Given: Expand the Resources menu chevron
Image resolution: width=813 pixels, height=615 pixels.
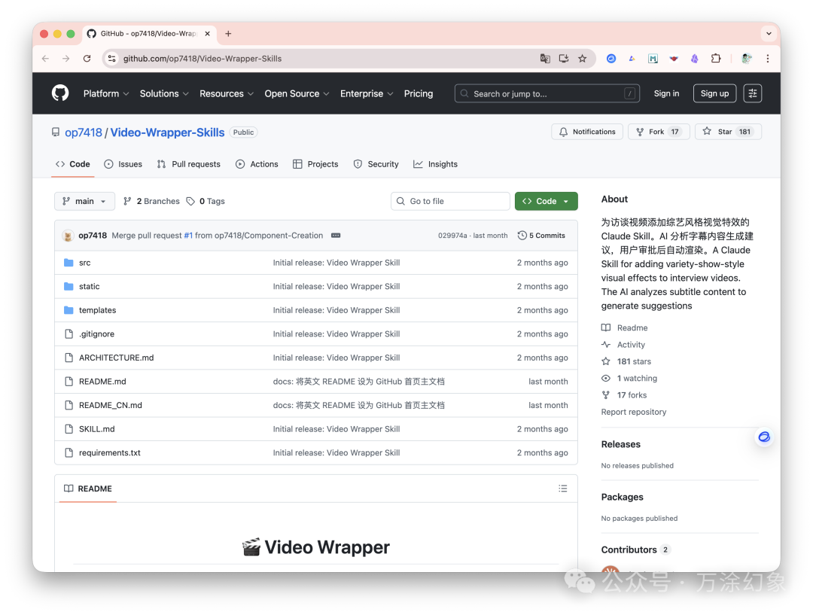Looking at the screenshot, I should [x=251, y=93].
